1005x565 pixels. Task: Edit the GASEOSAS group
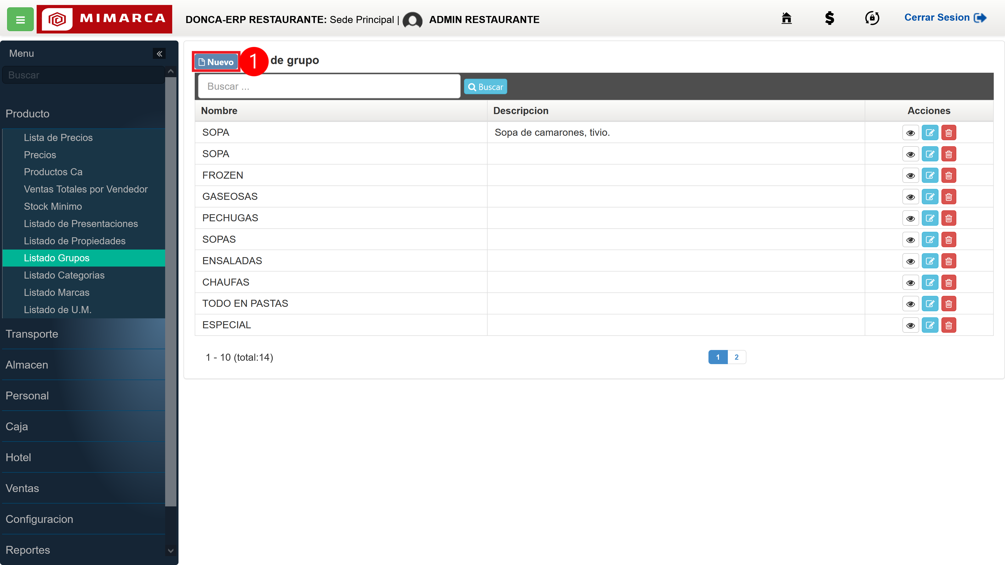(x=930, y=197)
